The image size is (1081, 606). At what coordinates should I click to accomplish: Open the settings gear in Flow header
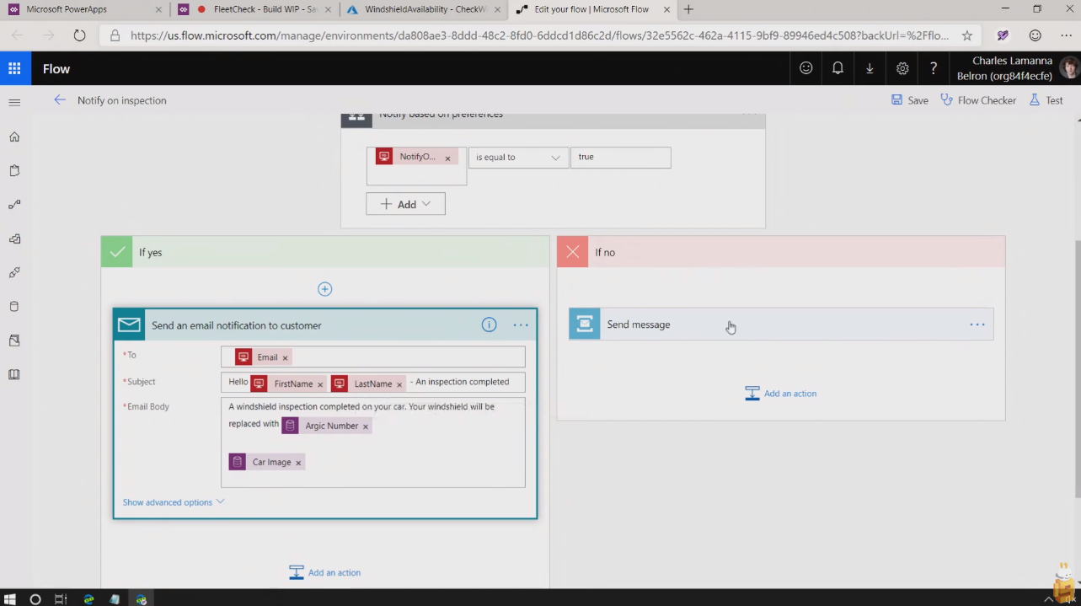click(x=902, y=68)
